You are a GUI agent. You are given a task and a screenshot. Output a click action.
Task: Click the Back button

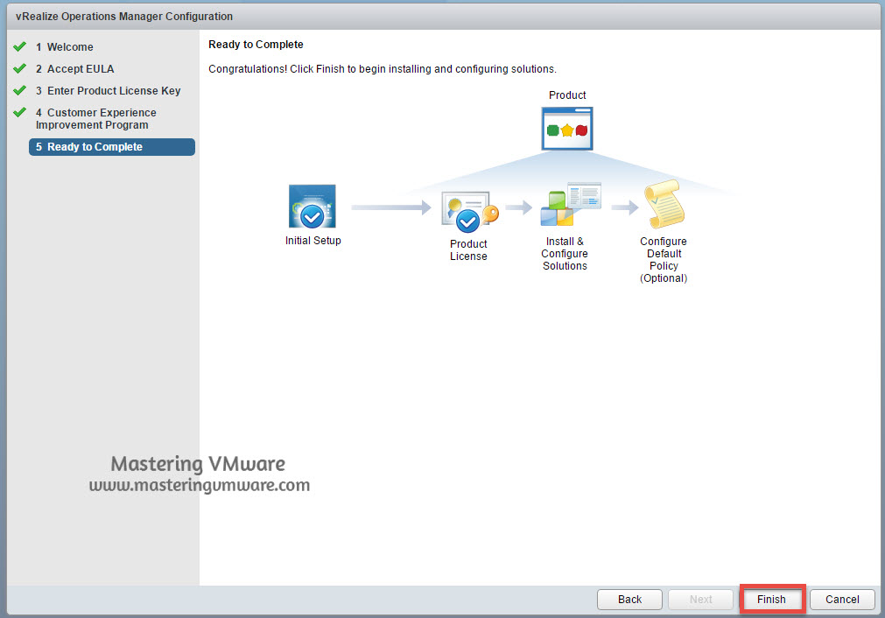click(x=629, y=600)
